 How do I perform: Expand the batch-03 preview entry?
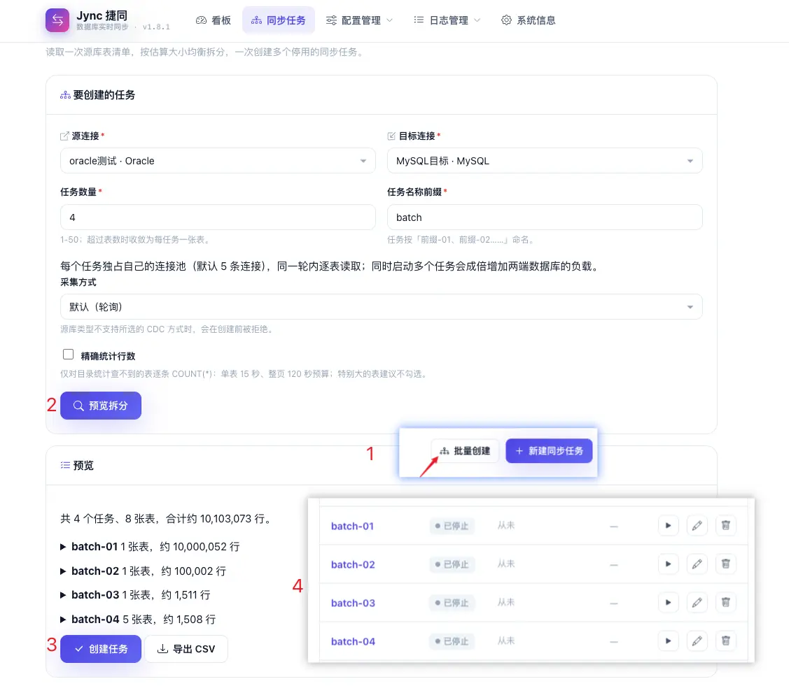(135, 595)
